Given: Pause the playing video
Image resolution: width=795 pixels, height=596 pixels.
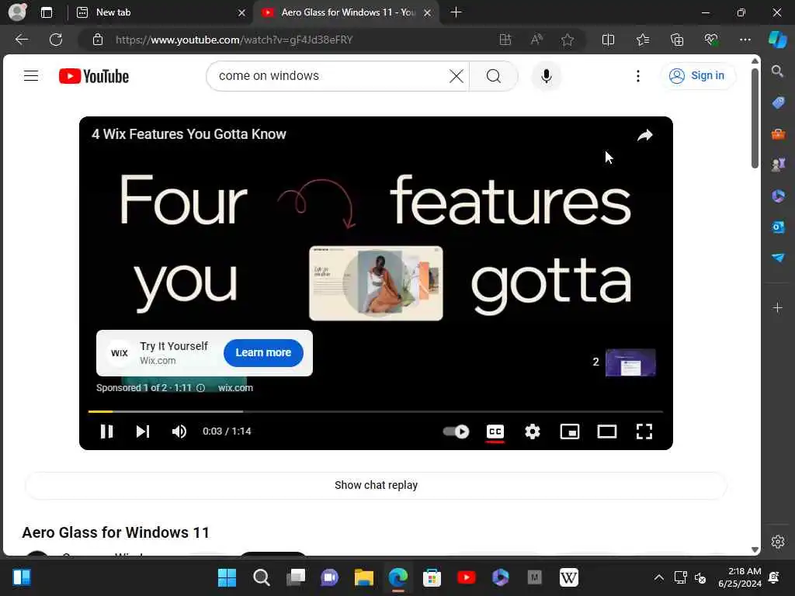Looking at the screenshot, I should click(x=106, y=431).
